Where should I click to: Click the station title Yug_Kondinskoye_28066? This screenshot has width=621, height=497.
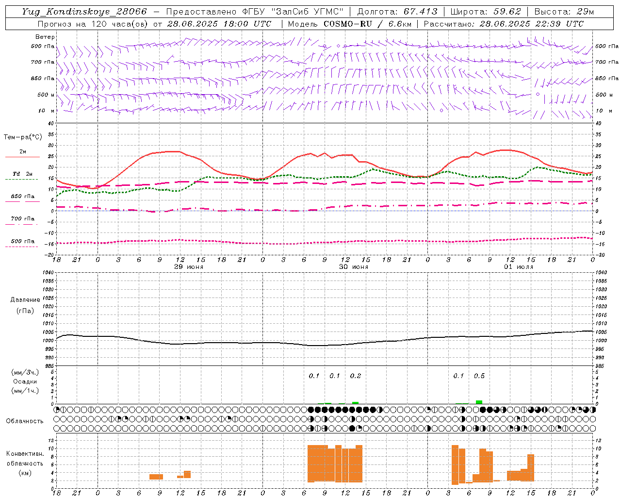[x=84, y=12]
